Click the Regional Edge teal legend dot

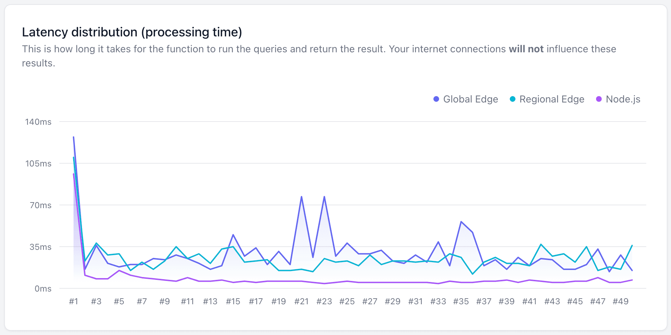coord(513,99)
